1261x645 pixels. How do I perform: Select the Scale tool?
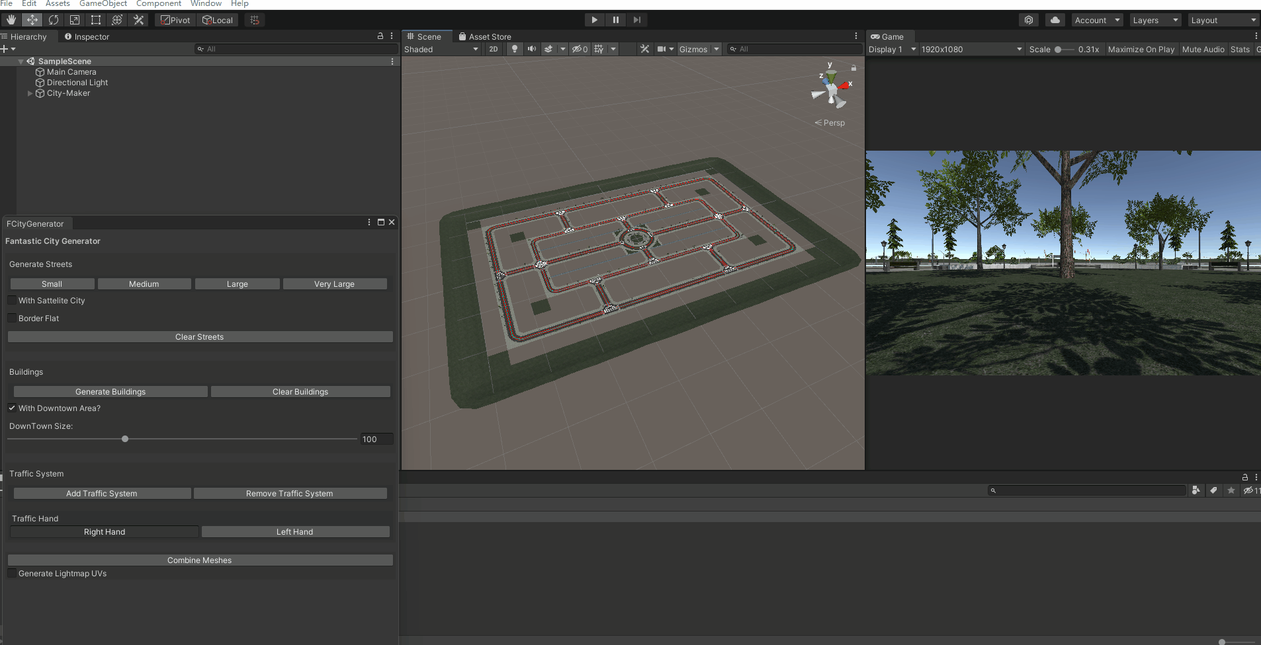coord(75,20)
